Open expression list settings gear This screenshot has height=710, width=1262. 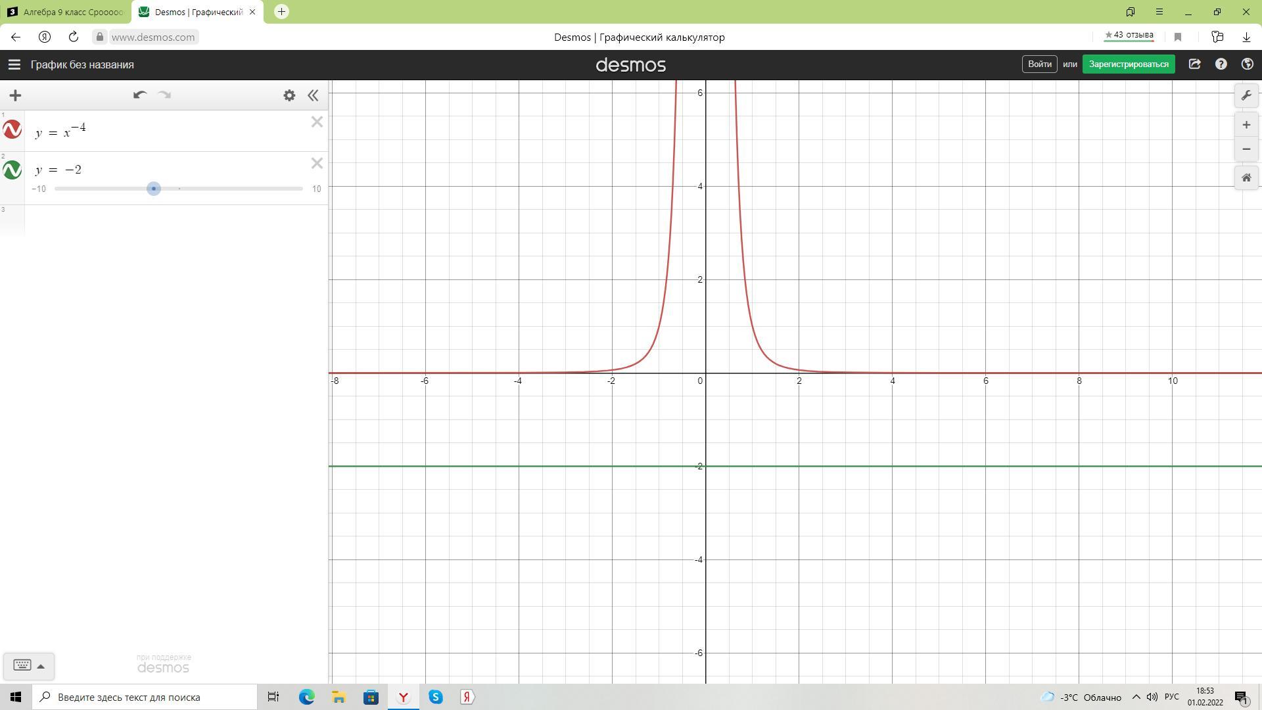click(x=289, y=95)
